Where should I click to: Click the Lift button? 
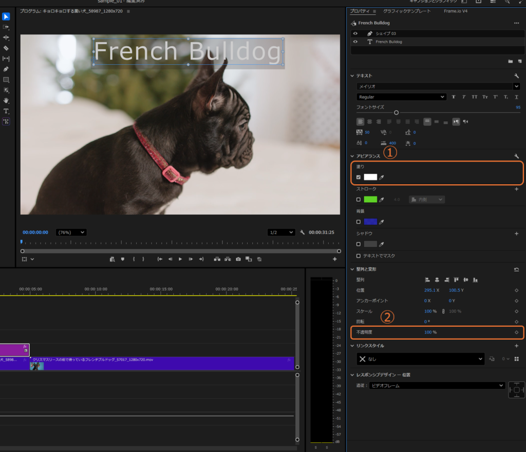[217, 259]
